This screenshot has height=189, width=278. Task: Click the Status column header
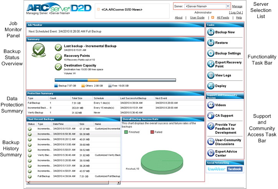[x=31, y=124]
